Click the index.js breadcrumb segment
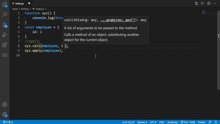220x124 pixels. click(38, 9)
